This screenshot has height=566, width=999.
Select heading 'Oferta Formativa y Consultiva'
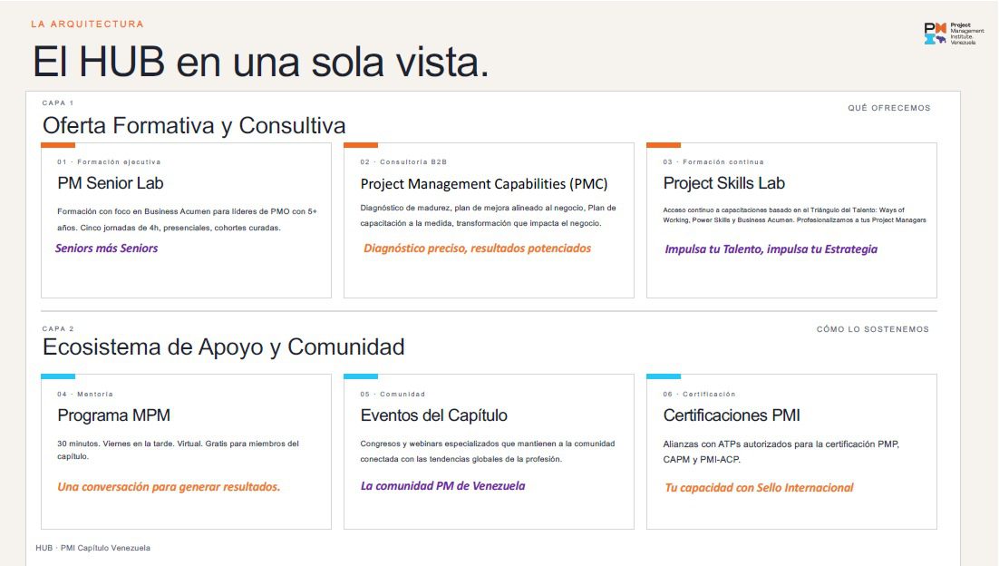[x=194, y=125]
